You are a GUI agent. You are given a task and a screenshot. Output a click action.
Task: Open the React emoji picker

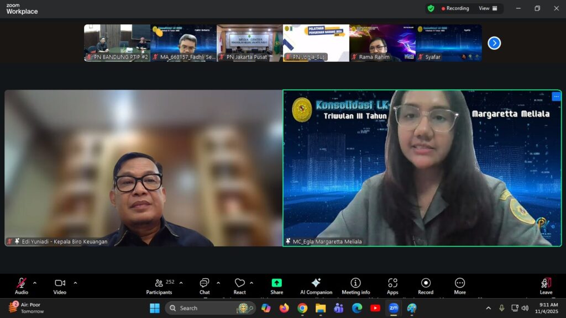pyautogui.click(x=239, y=284)
